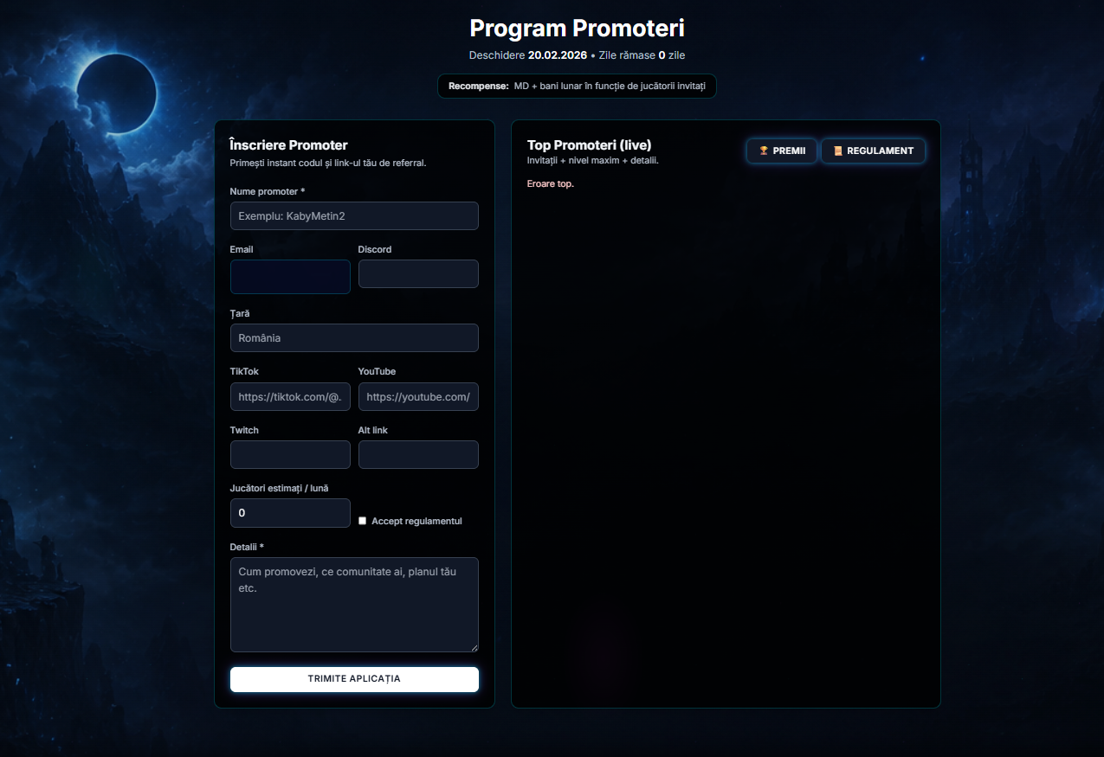Click inside the Detalii text area
This screenshot has width=1104, height=757.
pos(354,605)
